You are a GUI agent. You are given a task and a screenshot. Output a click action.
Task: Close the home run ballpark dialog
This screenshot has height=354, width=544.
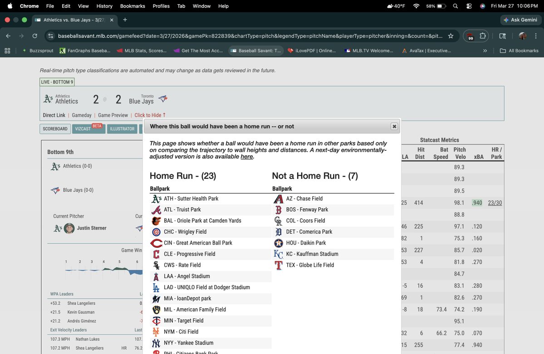click(x=394, y=126)
